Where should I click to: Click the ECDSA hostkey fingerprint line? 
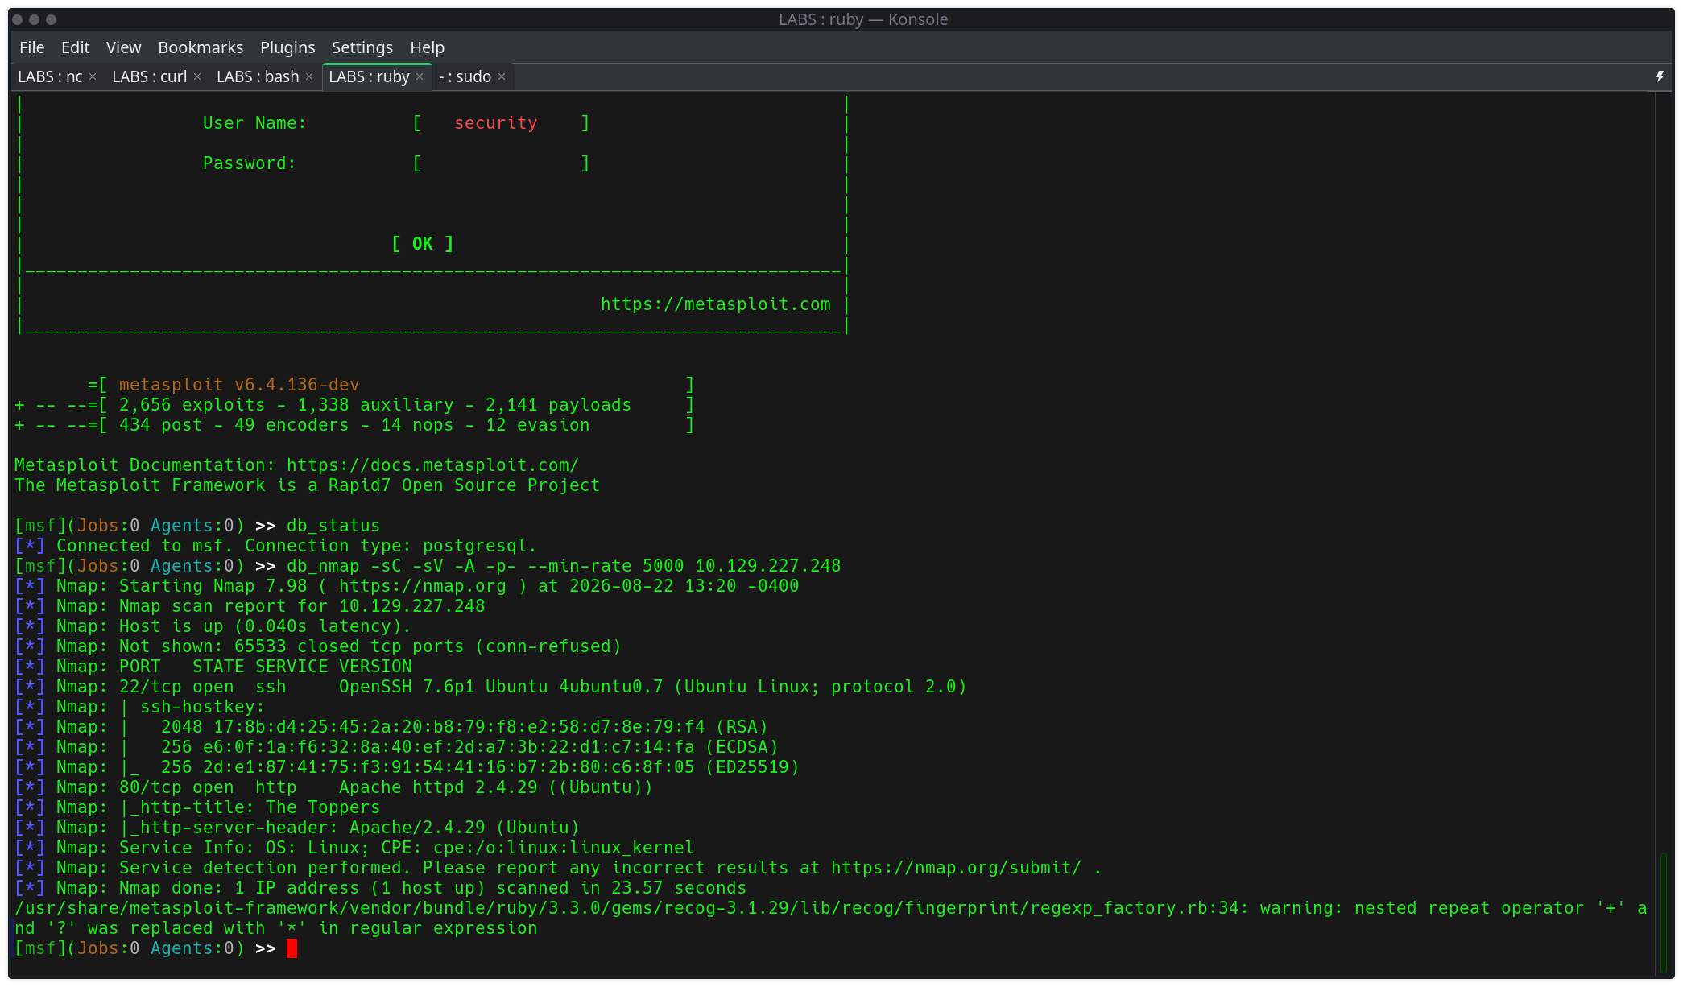[396, 747]
